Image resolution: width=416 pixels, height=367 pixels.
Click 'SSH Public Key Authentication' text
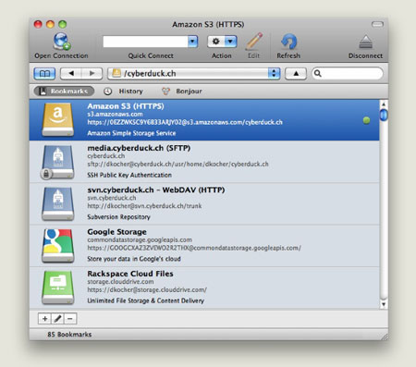click(129, 175)
